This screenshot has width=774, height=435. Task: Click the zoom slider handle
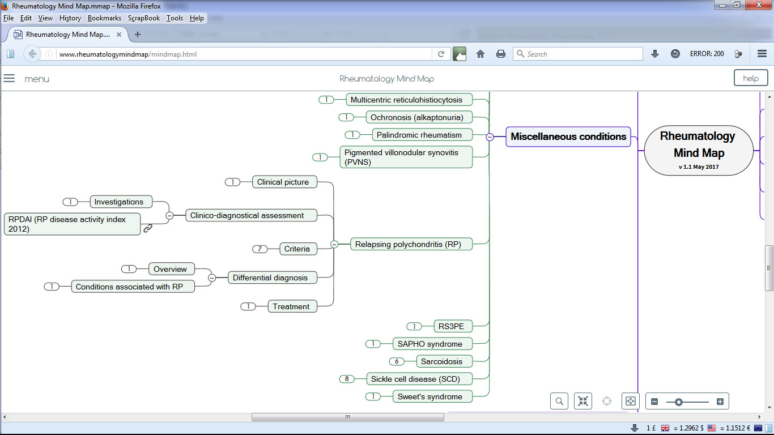coord(678,402)
